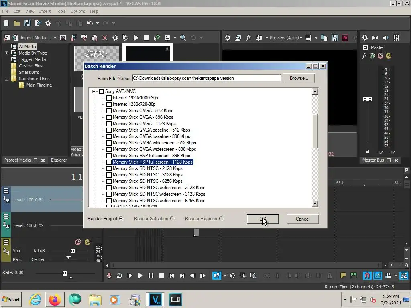The height and width of the screenshot is (308, 411).
Task: Adjust the track 3 Vol slider handle
Action: coord(73,251)
